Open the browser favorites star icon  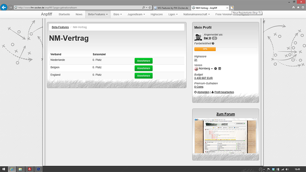pyautogui.click(x=298, y=7)
